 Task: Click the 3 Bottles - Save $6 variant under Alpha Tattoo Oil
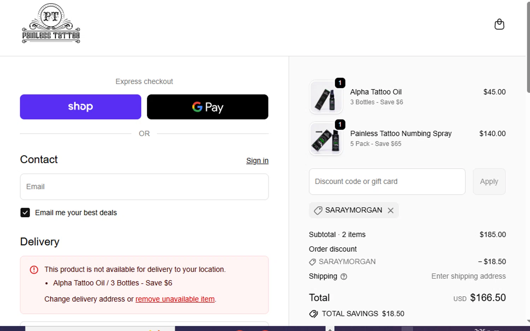377,102
